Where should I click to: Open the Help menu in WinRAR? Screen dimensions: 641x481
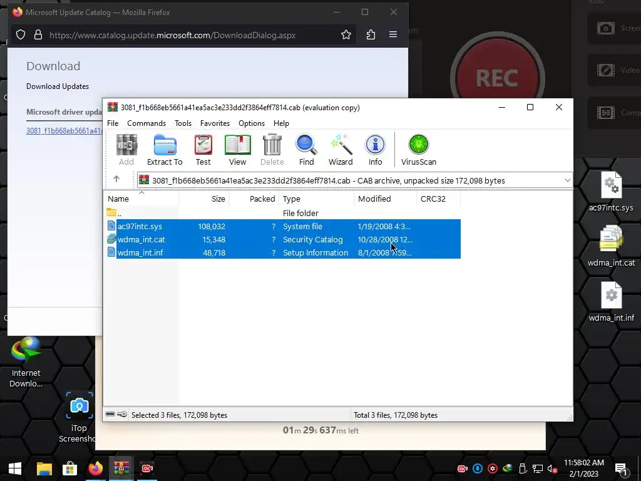click(x=281, y=123)
